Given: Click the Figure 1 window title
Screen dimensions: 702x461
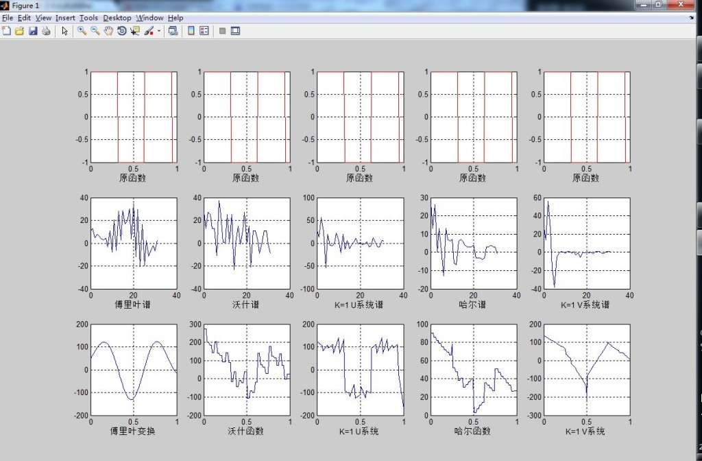Looking at the screenshot, I should (x=25, y=5).
